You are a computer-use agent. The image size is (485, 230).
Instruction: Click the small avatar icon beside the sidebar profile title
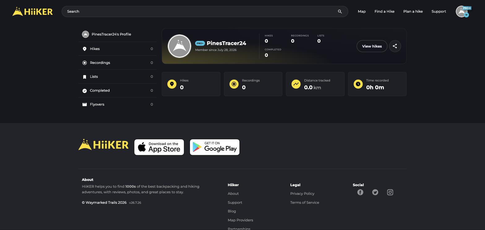(85, 34)
